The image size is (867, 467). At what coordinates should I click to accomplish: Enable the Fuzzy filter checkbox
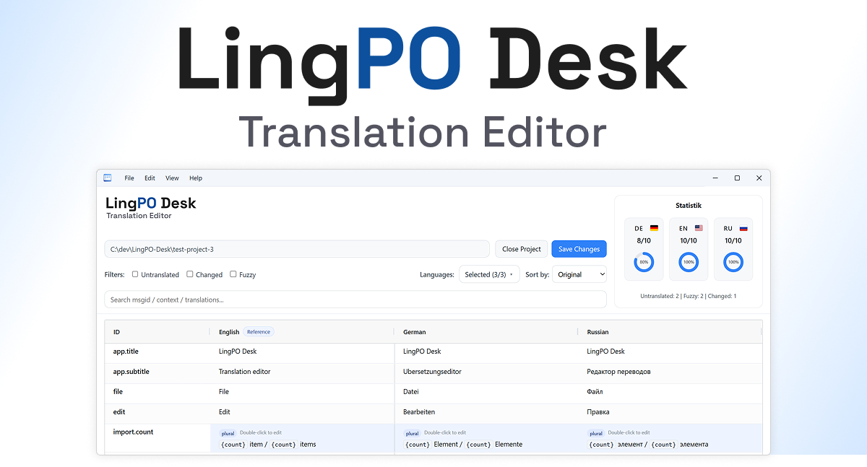[233, 274]
